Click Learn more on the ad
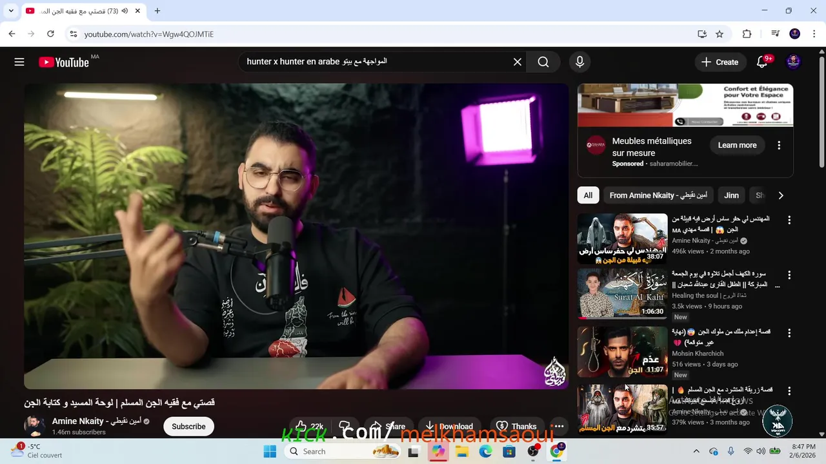Screen dimensions: 826x464 [737, 145]
